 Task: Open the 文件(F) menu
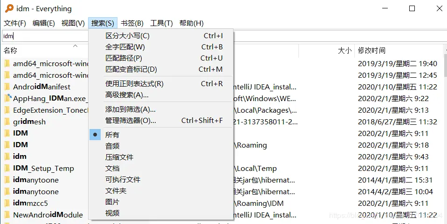(x=15, y=23)
